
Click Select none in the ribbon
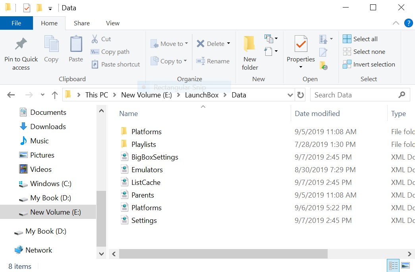(364, 52)
